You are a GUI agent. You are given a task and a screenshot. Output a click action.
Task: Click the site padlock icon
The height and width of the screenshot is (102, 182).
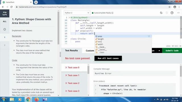(17, 7)
